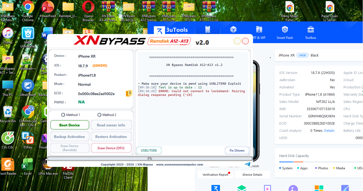Screen dimensions: 363x191
Task: Click the 0% progress bar
Action: 150,159
